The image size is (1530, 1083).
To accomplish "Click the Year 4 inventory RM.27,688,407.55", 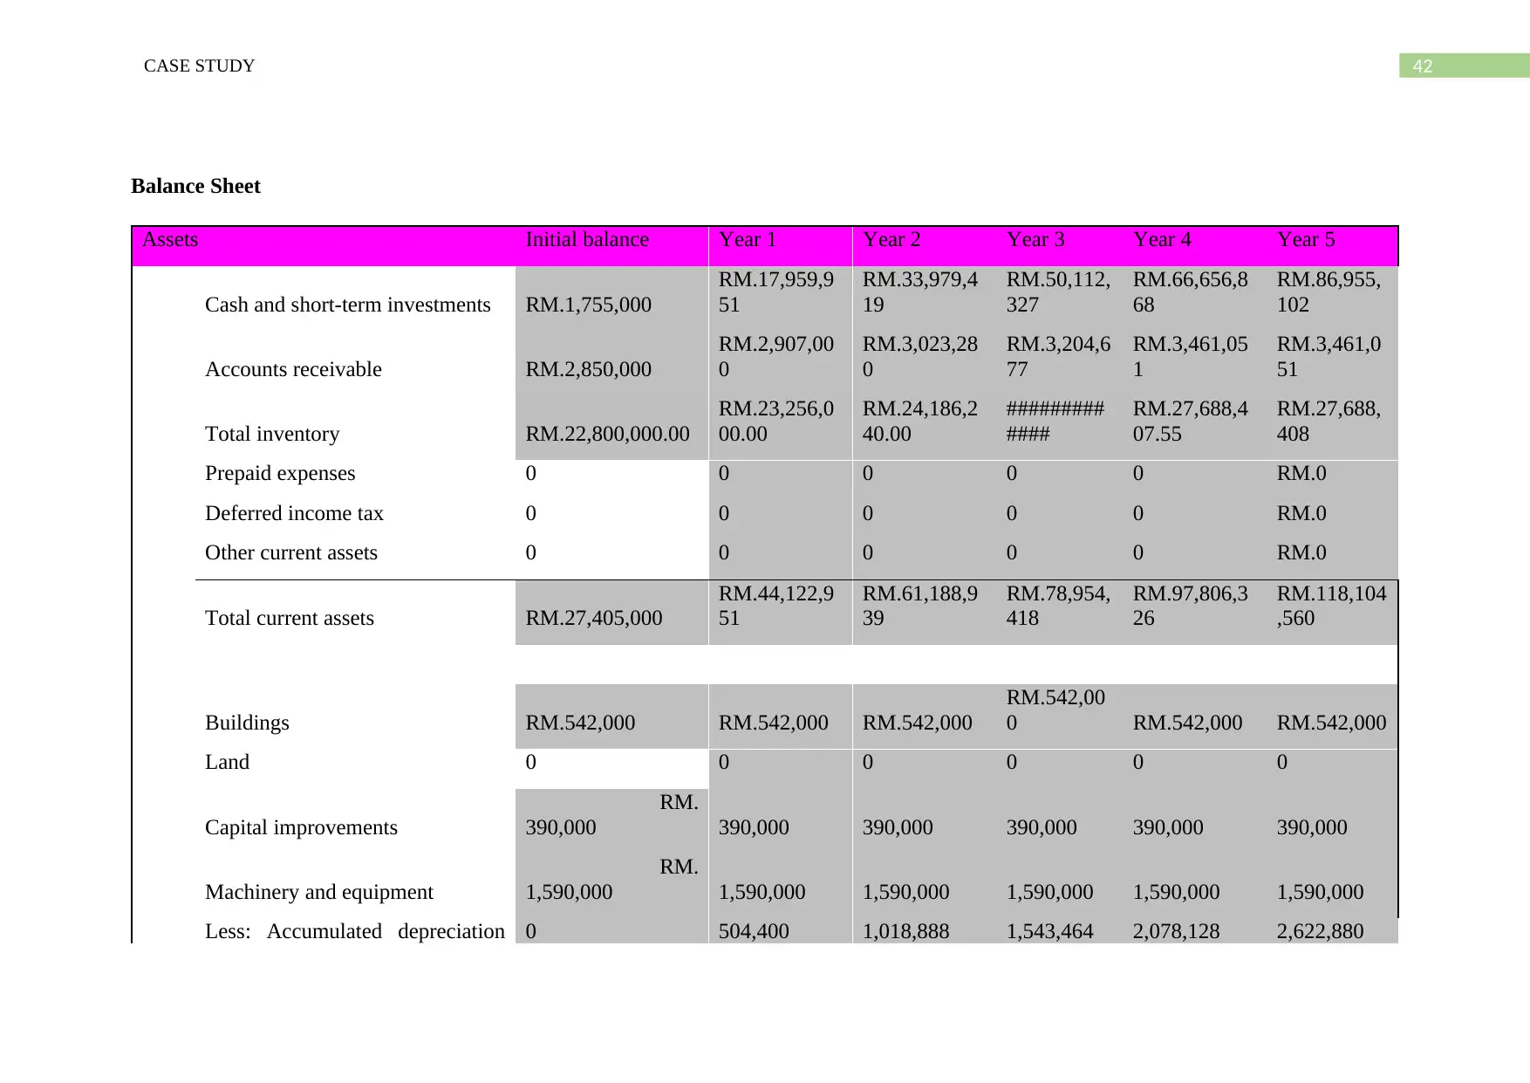I will pos(1191,421).
